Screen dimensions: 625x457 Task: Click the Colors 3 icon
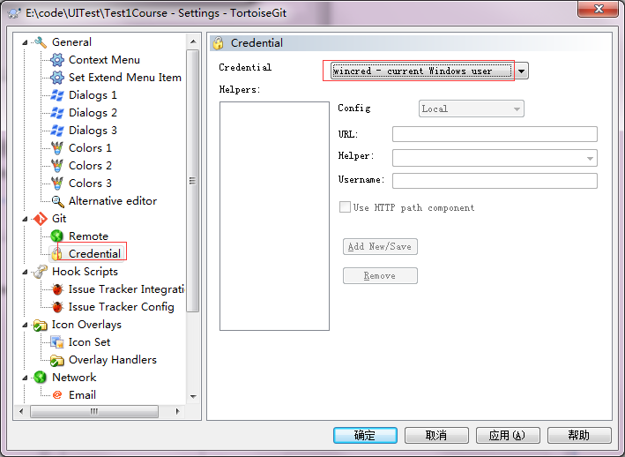[57, 184]
